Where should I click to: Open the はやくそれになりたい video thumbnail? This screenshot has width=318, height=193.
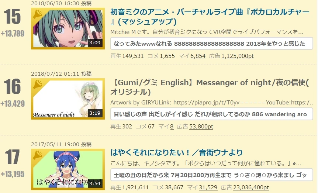(x=68, y=169)
